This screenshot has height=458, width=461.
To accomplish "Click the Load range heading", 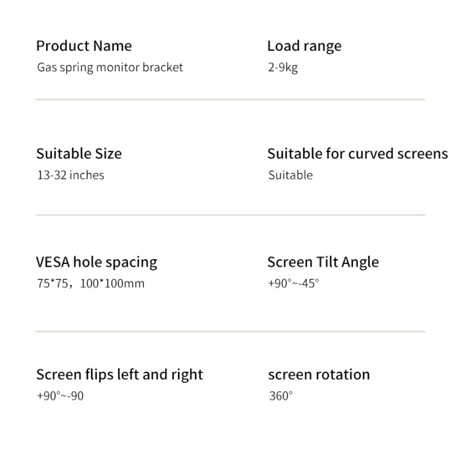I will coord(304,46).
